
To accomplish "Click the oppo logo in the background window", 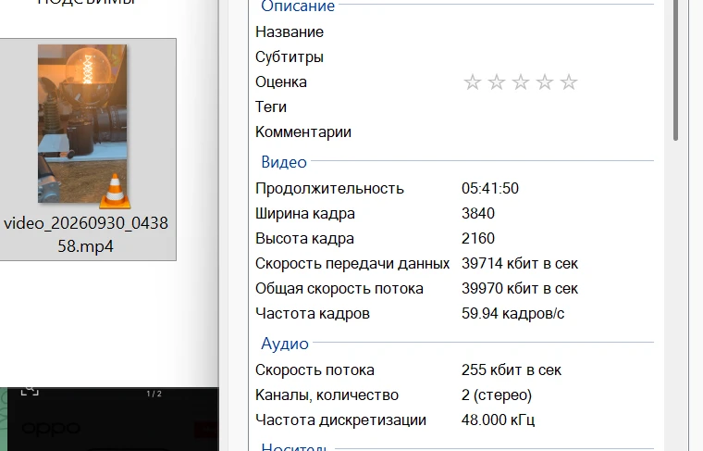I will (x=51, y=428).
